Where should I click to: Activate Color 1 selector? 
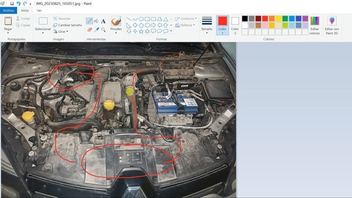click(222, 25)
